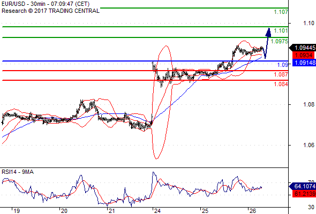Select date marker 21 on time axis
Viewport: 316px width, 214px height.
click(x=111, y=211)
